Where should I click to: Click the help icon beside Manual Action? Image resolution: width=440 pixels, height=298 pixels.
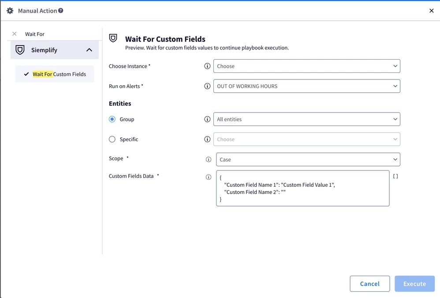coord(60,11)
